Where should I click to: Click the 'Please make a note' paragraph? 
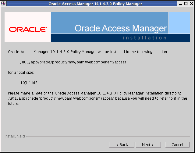coord(97,98)
